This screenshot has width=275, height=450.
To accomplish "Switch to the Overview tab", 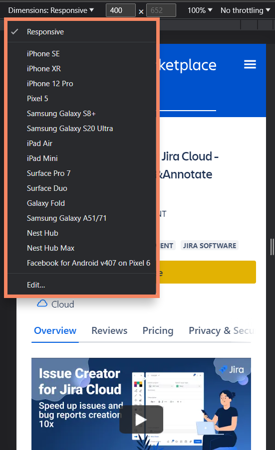I will tap(55, 330).
